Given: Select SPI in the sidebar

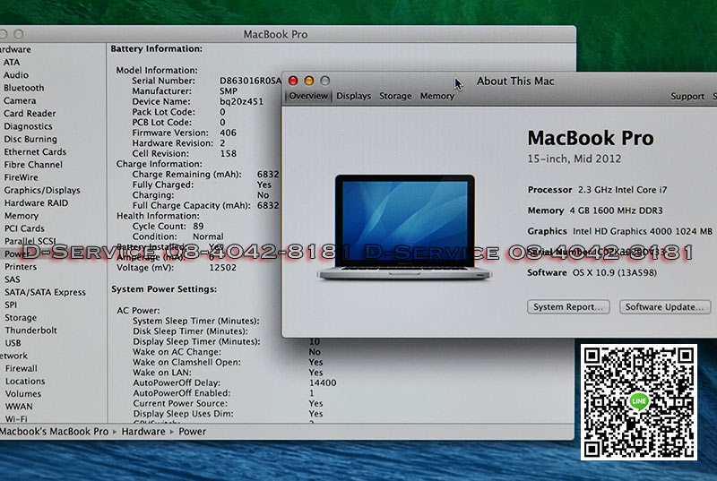Looking at the screenshot, I should (11, 305).
